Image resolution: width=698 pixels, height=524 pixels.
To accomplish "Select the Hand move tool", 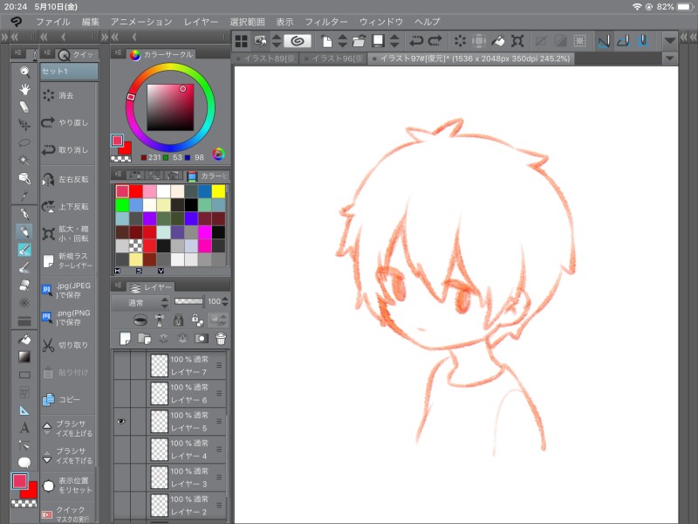I will click(x=24, y=89).
